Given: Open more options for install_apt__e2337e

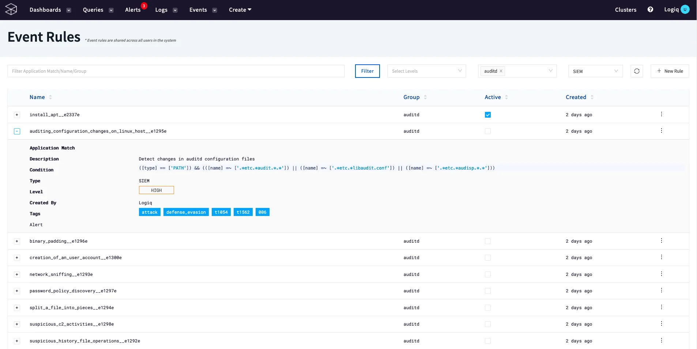Looking at the screenshot, I should pyautogui.click(x=661, y=114).
